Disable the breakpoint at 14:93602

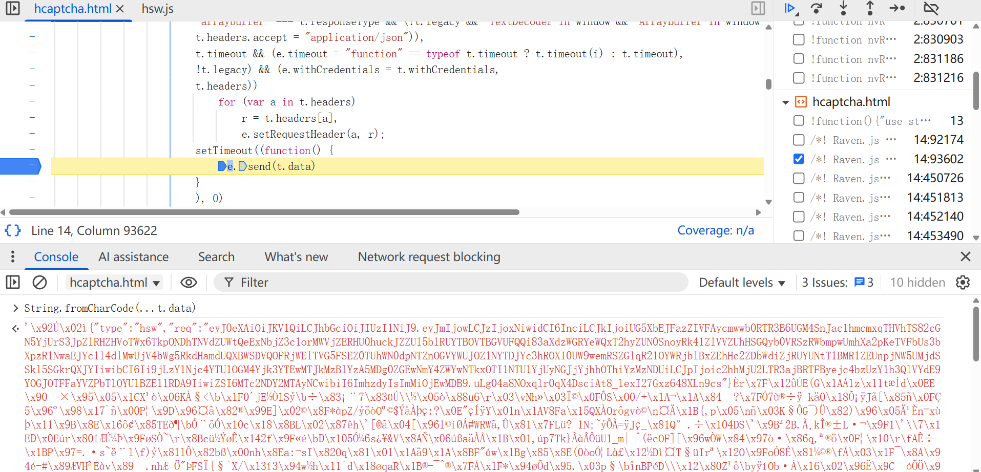pos(799,159)
